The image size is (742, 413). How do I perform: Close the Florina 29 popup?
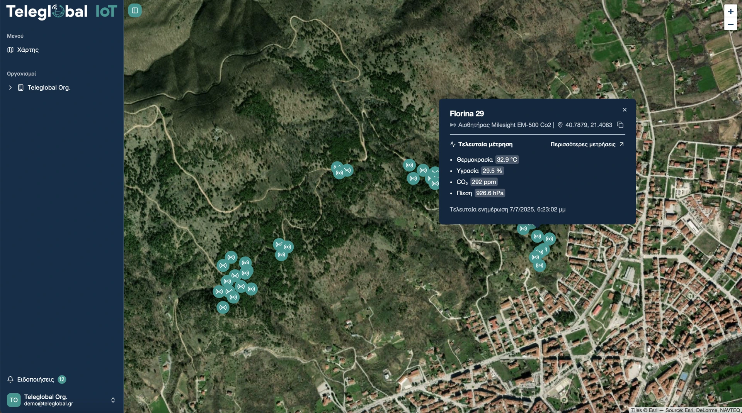(625, 110)
